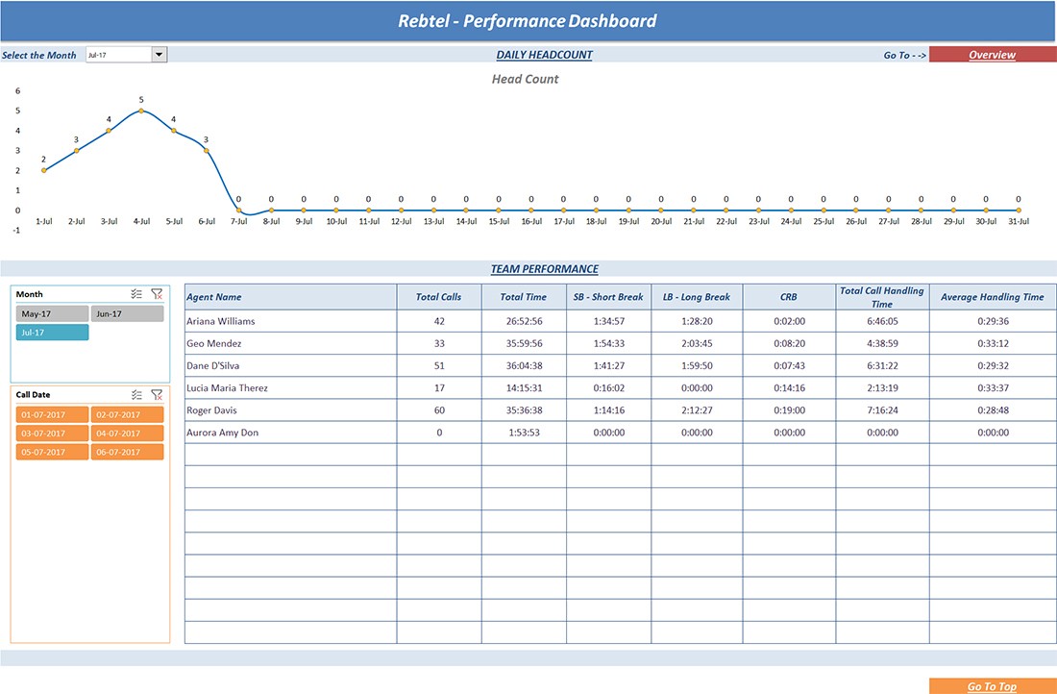
Task: Click the 20-Jul axis label
Action: click(x=661, y=221)
